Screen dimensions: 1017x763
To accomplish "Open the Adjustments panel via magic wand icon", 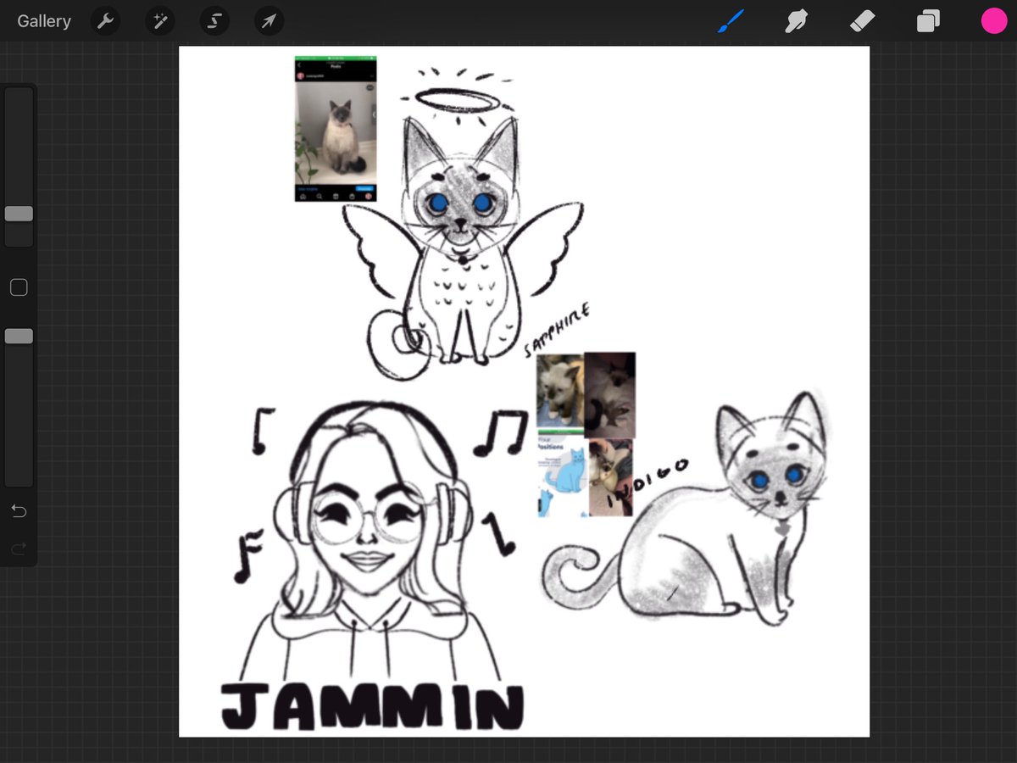I will [x=159, y=20].
